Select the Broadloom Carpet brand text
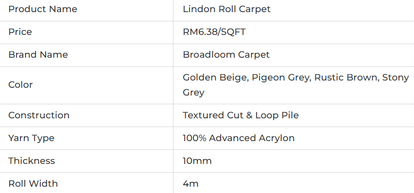Image resolution: width=414 pixels, height=193 pixels. [226, 55]
